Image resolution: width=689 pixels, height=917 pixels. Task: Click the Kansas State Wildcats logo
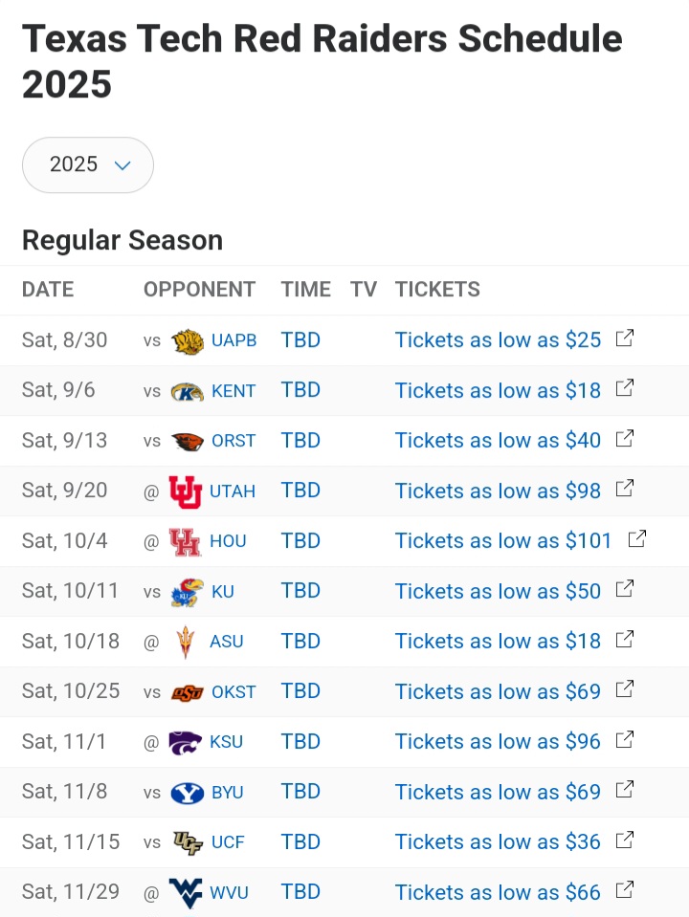(185, 743)
